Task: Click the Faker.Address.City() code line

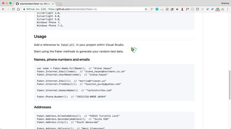Action: (68, 122)
